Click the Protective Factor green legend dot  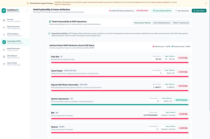(x=172, y=47)
